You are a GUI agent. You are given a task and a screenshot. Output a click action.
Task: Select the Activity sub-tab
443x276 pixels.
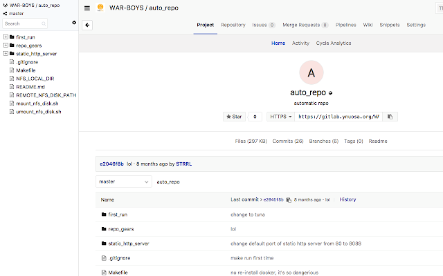pyautogui.click(x=300, y=43)
